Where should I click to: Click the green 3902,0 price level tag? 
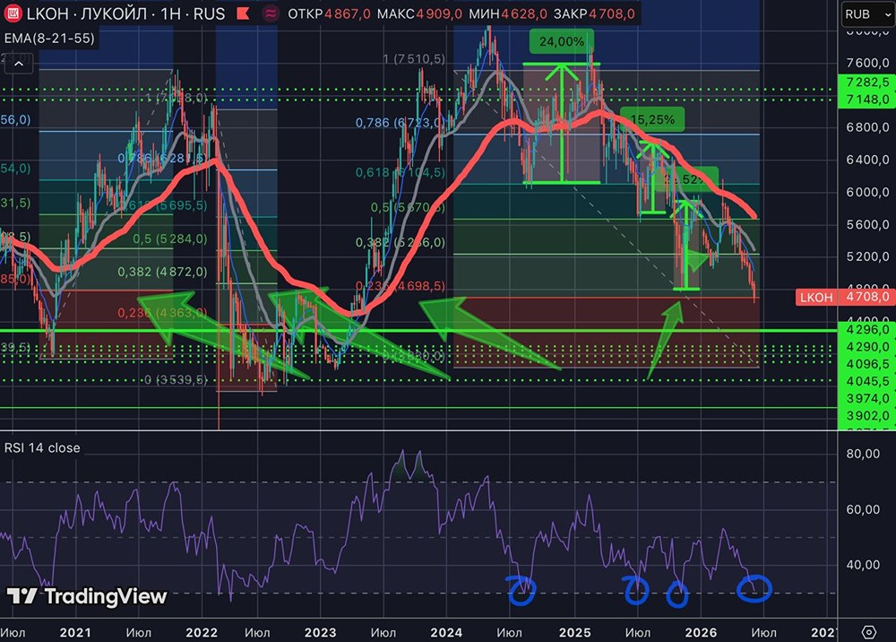[866, 416]
